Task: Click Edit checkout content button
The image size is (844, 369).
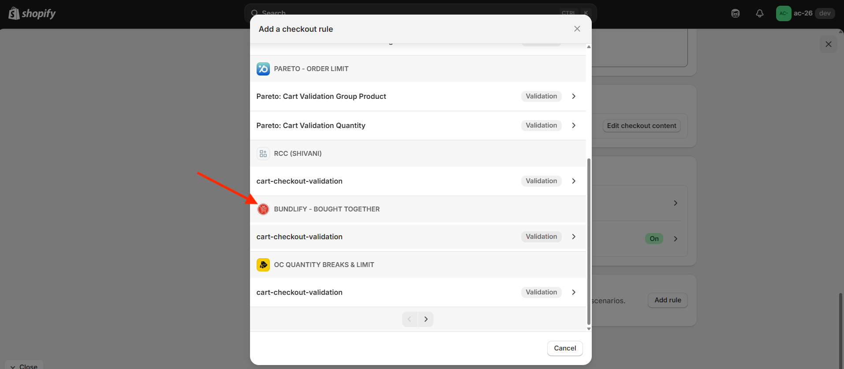Action: (642, 126)
